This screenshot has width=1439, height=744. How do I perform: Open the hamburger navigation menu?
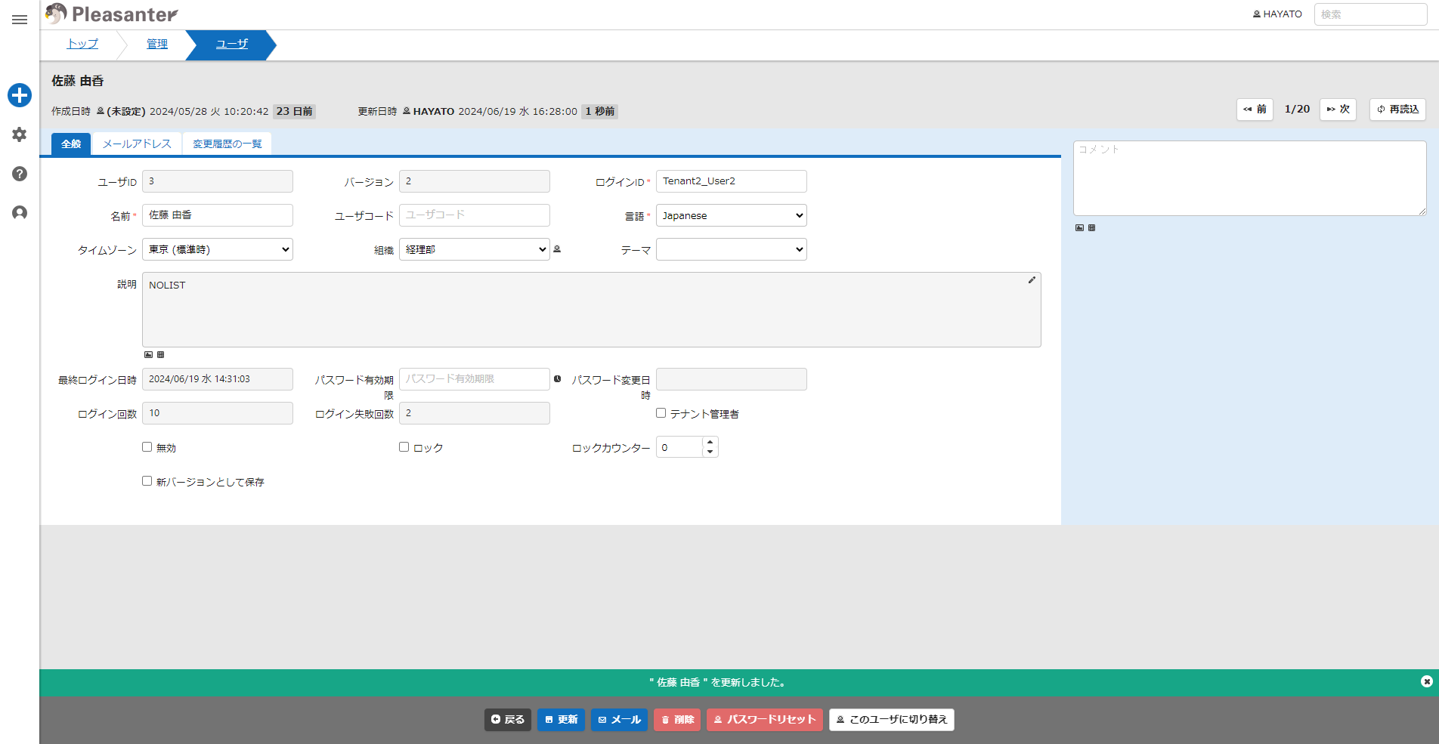[x=20, y=20]
